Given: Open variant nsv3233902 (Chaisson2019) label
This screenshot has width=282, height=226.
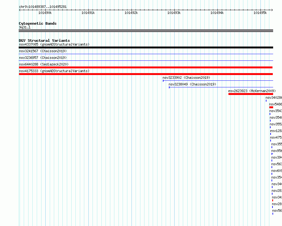Looking at the screenshot, I should click(x=186, y=78).
